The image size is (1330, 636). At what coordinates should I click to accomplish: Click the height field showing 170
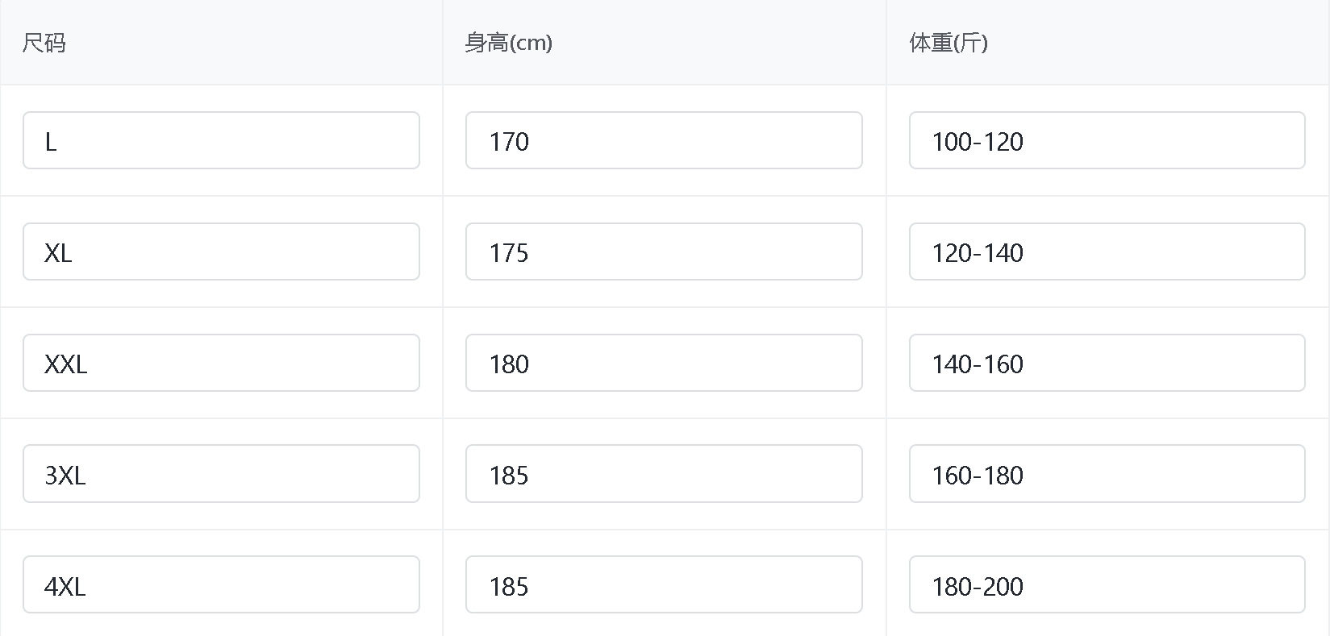tap(664, 141)
